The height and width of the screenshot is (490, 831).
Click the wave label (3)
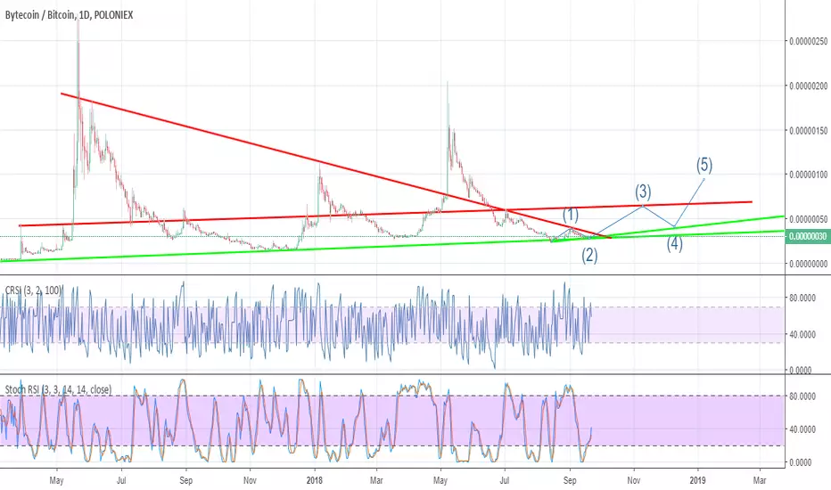click(x=643, y=192)
